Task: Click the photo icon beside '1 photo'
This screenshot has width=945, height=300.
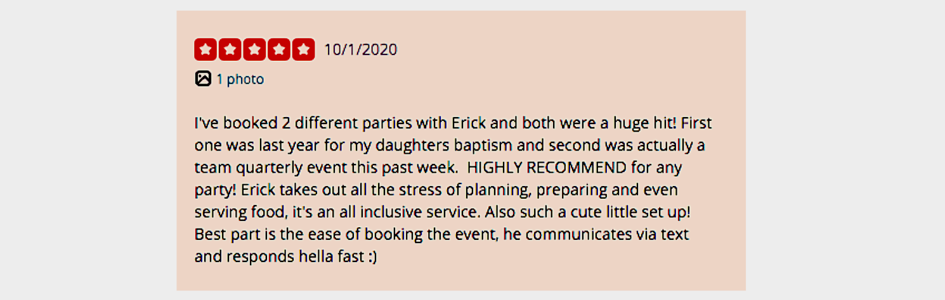Action: tap(203, 79)
